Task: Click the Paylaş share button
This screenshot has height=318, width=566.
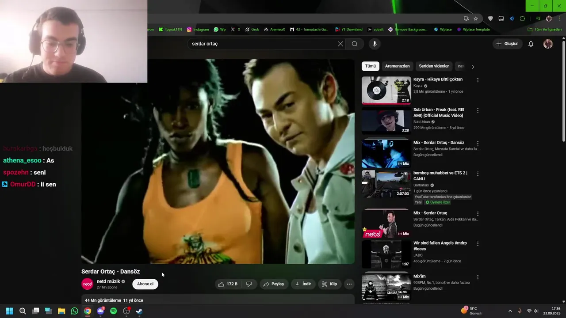Action: (273, 284)
